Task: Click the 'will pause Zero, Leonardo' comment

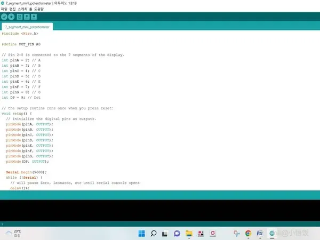Action: click(75, 182)
